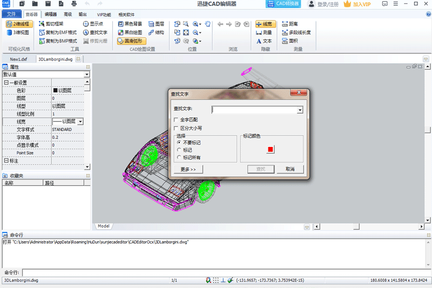Click 加入VIP button
The width and height of the screenshot is (432, 288).
[x=357, y=4]
